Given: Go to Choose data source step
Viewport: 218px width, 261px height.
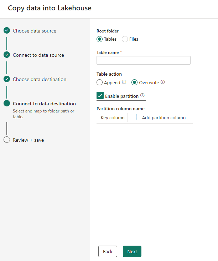Looking at the screenshot, I should point(35,31).
